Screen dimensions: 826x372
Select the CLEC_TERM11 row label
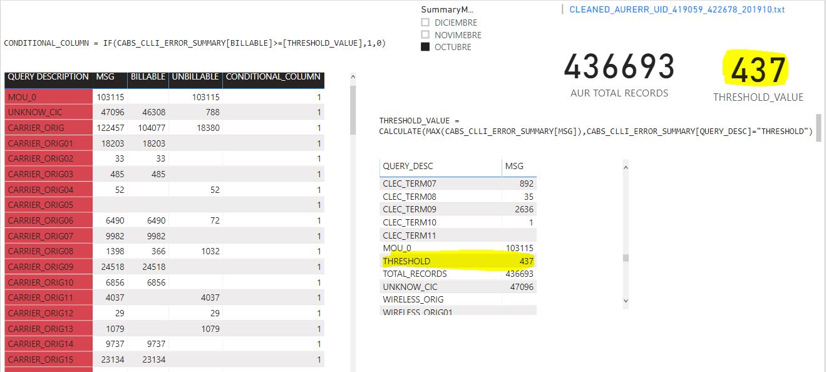[410, 235]
